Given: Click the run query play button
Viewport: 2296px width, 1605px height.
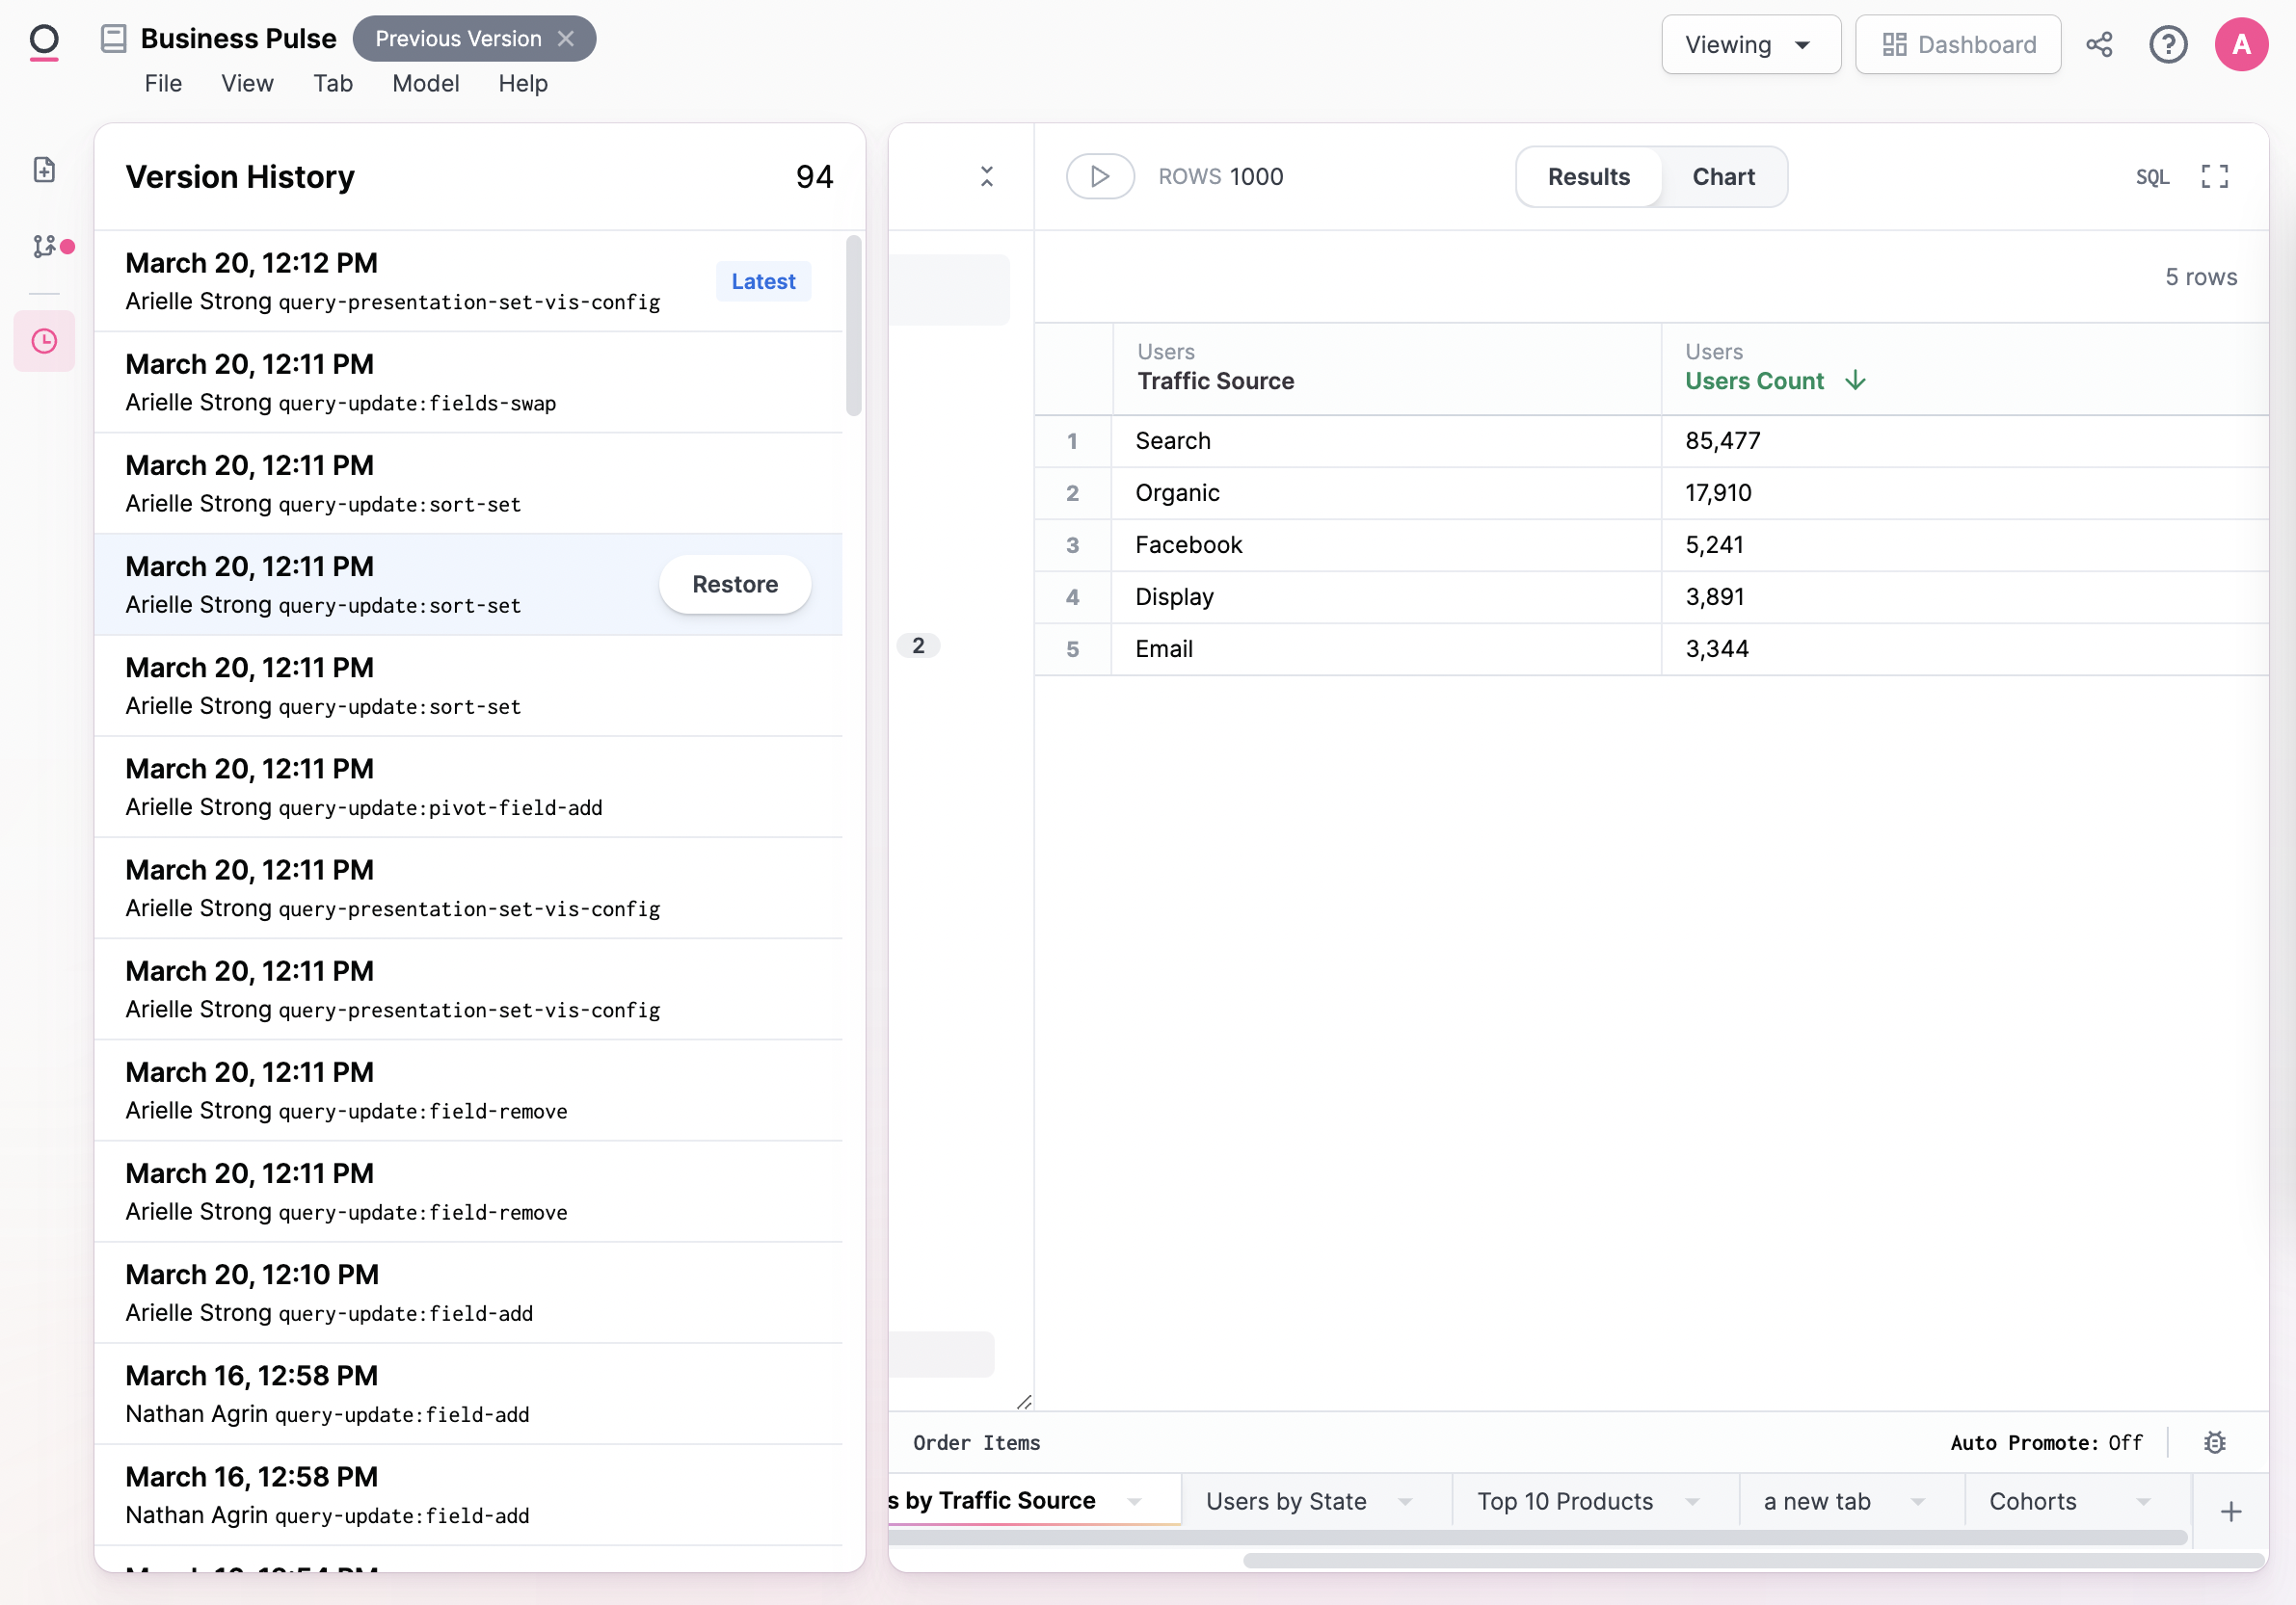Looking at the screenshot, I should tap(1099, 177).
